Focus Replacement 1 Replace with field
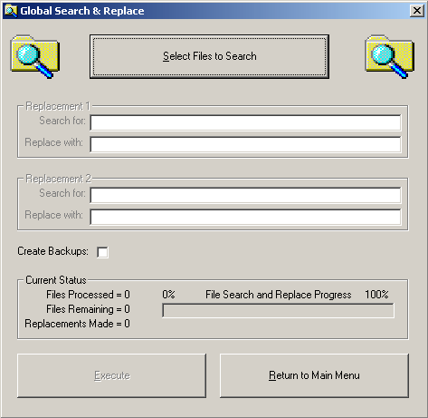 pos(245,144)
